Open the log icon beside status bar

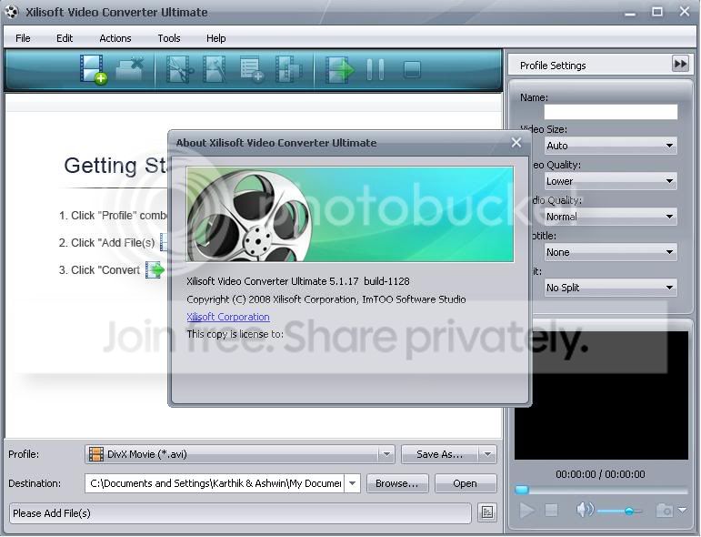pos(486,512)
